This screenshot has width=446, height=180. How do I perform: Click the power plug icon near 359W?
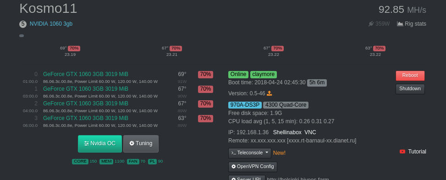(371, 24)
